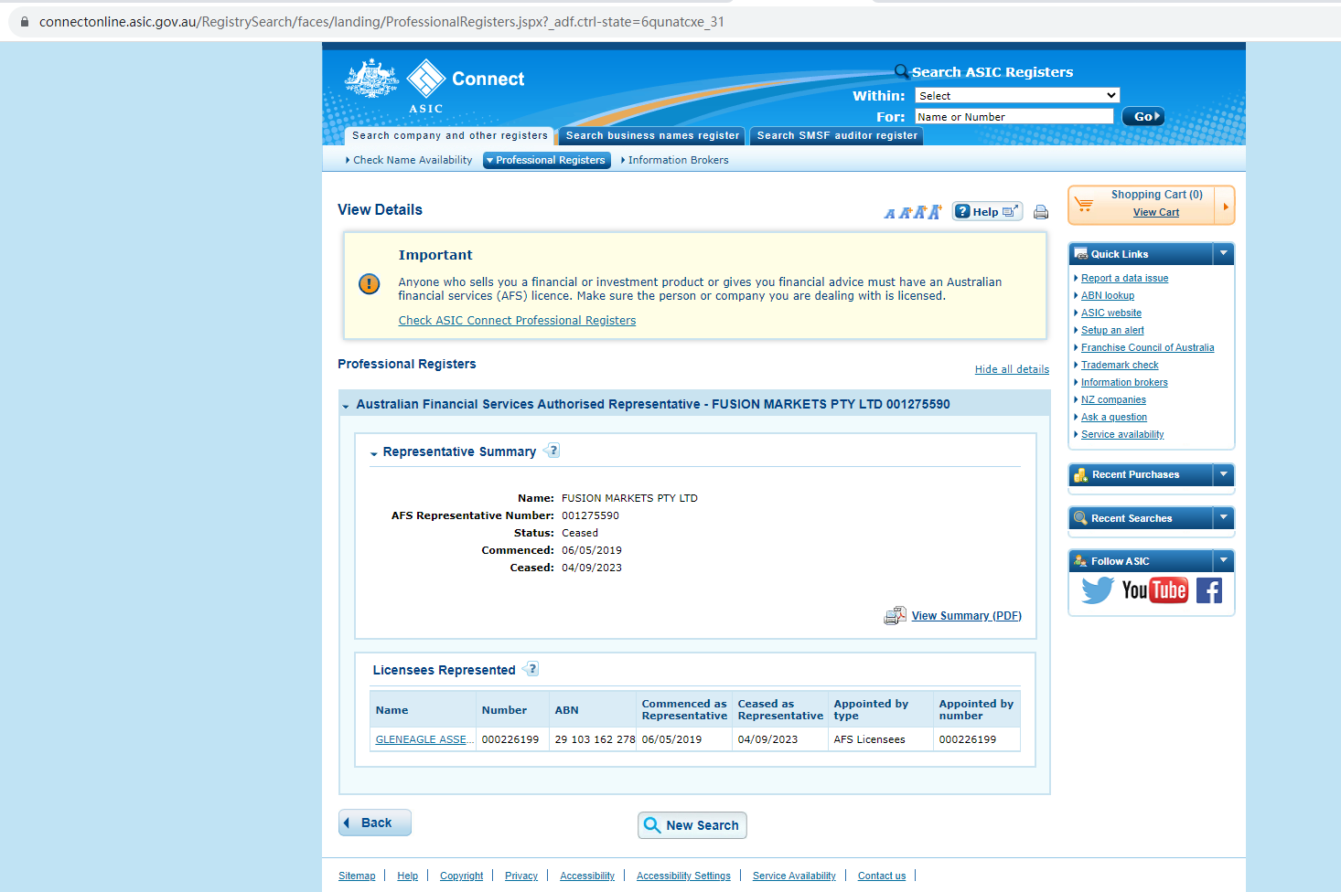Click the Representative Summary help question mark

(x=552, y=451)
